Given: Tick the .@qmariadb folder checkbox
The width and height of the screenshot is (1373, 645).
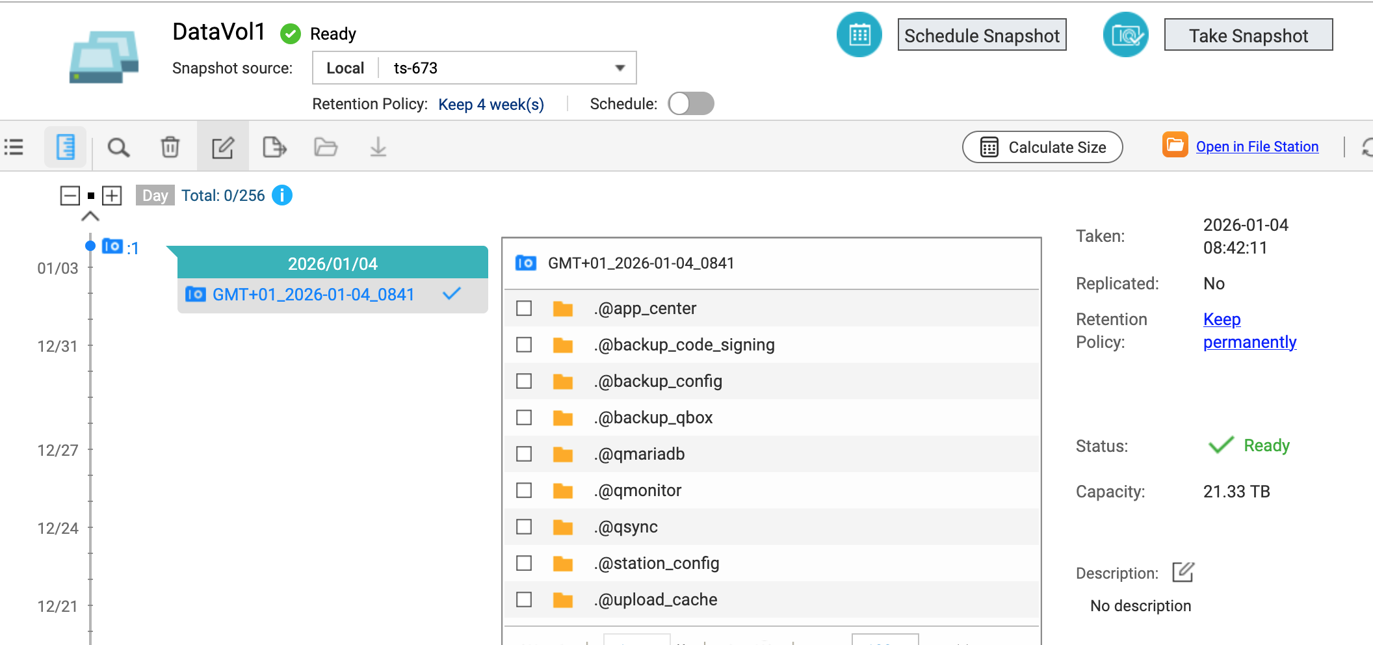Looking at the screenshot, I should tap(524, 454).
